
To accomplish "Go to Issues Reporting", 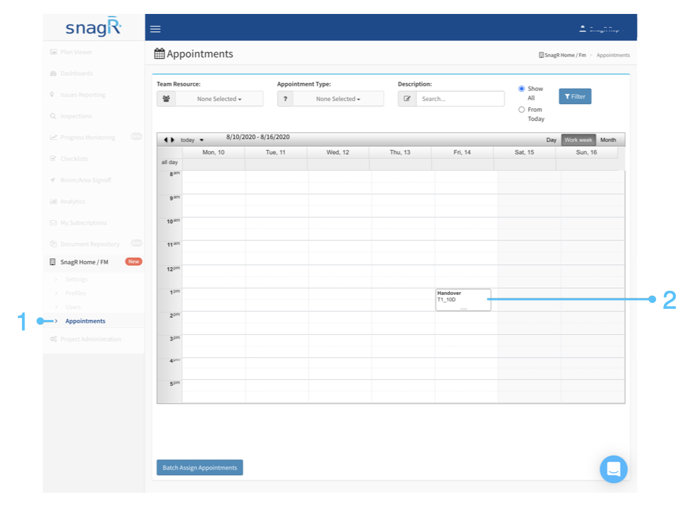I will tap(83, 94).
